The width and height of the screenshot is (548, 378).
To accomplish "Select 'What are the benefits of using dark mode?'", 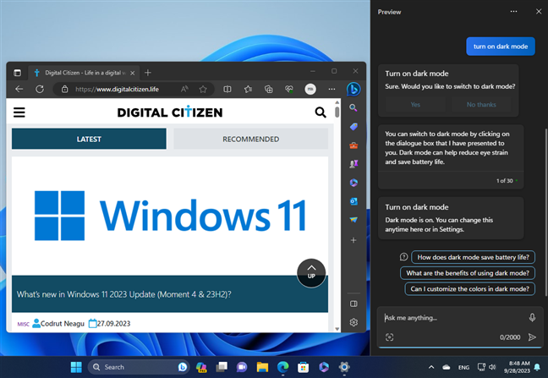I will coord(468,273).
